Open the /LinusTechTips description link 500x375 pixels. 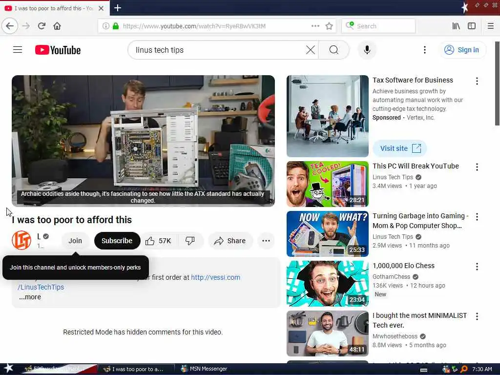point(41,287)
